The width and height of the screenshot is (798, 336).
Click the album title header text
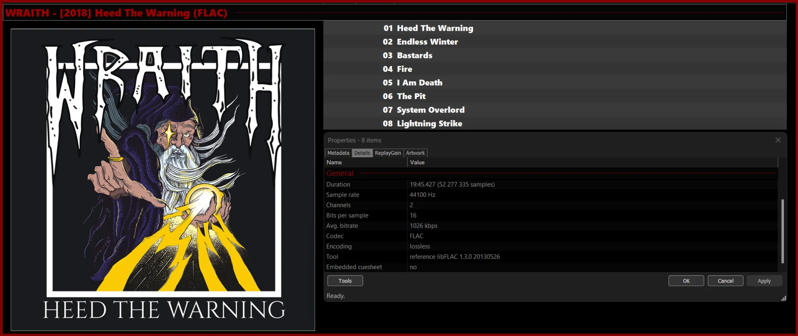click(116, 13)
